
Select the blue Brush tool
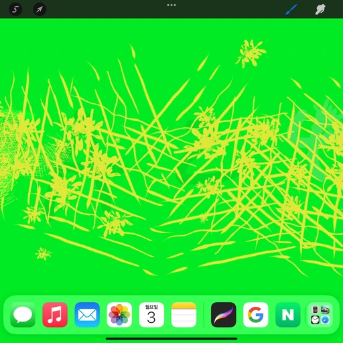click(x=291, y=9)
